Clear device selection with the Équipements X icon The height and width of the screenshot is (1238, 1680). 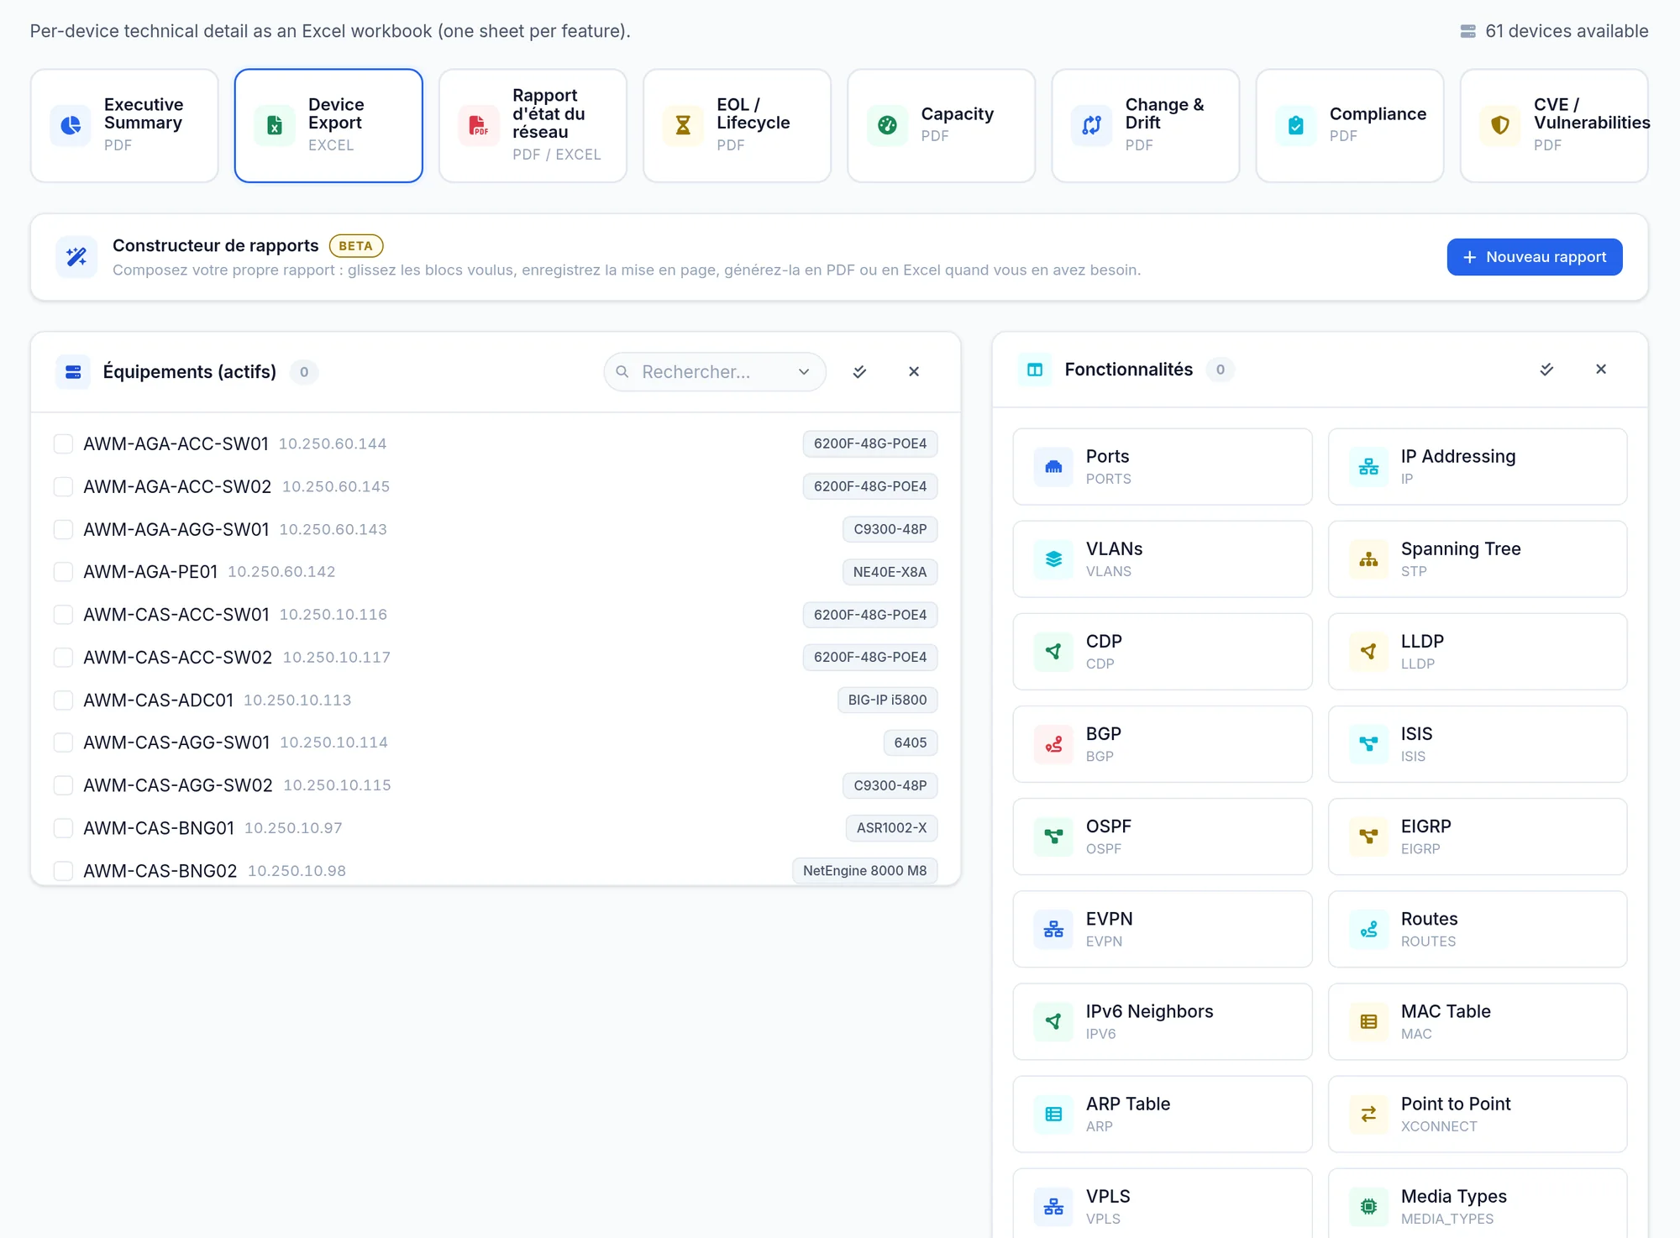tap(914, 372)
